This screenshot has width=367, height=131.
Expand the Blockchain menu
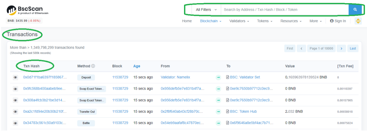210,21
